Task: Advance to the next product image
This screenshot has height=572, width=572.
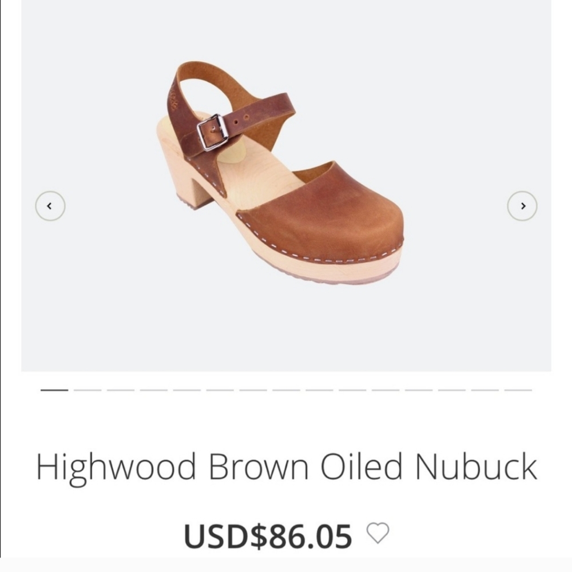Action: (522, 206)
